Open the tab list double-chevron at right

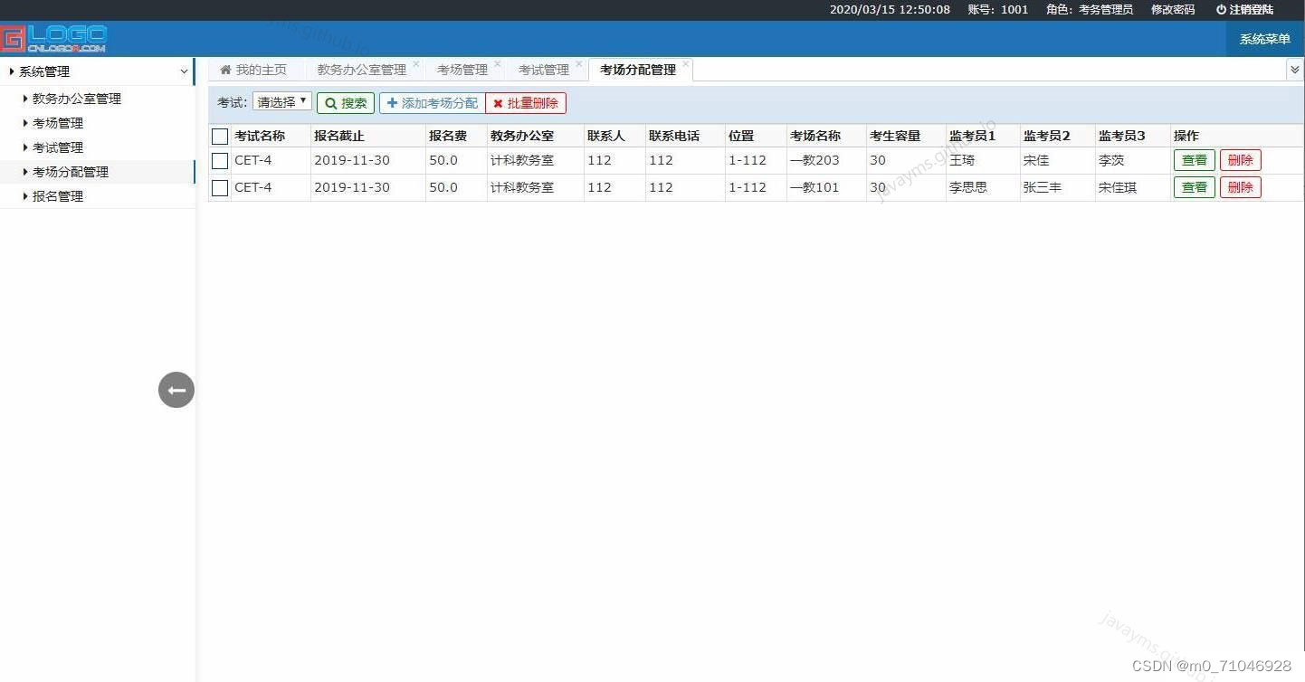pos(1295,70)
